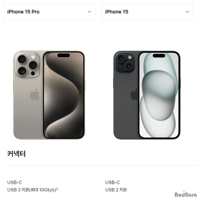Click USB-C label under iPhone 15 Pro

coord(15,182)
